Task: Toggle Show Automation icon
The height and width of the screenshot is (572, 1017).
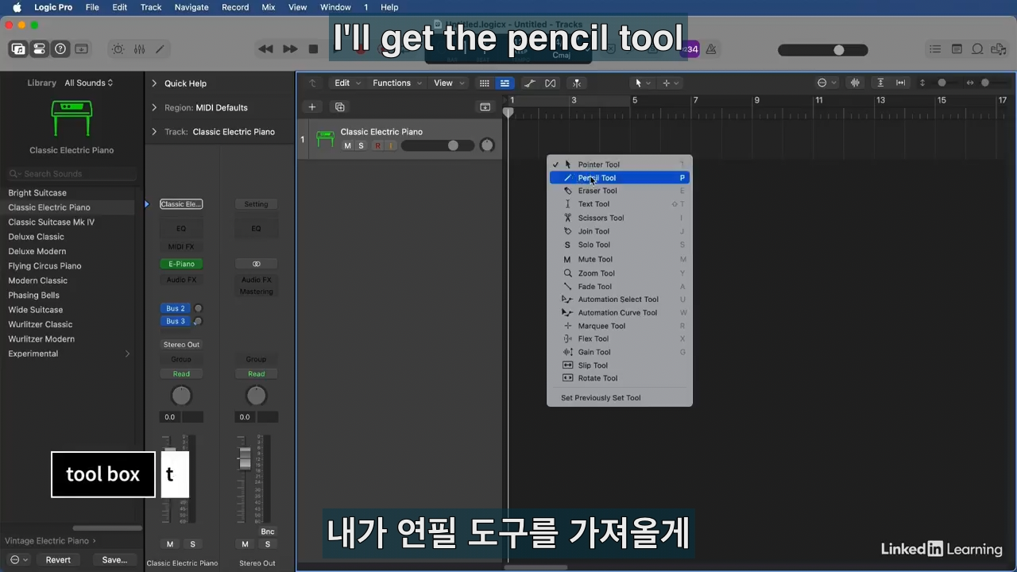Action: [x=530, y=83]
